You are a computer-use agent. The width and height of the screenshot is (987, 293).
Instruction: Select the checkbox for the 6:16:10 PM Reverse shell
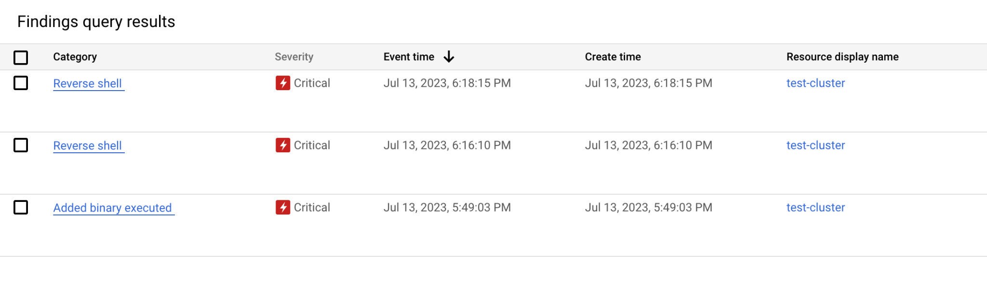pos(21,145)
